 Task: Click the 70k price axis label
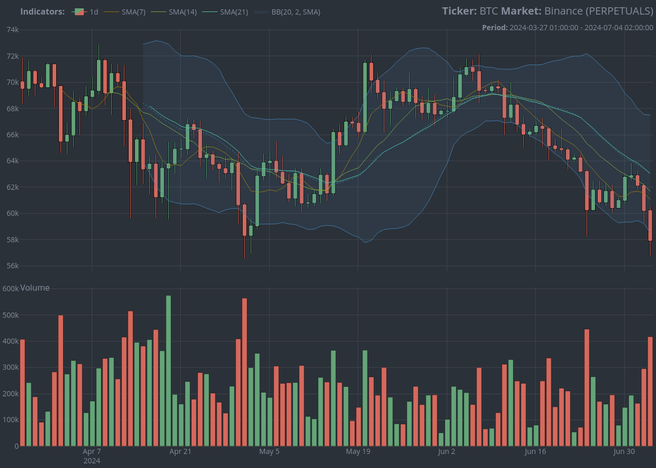(x=12, y=82)
